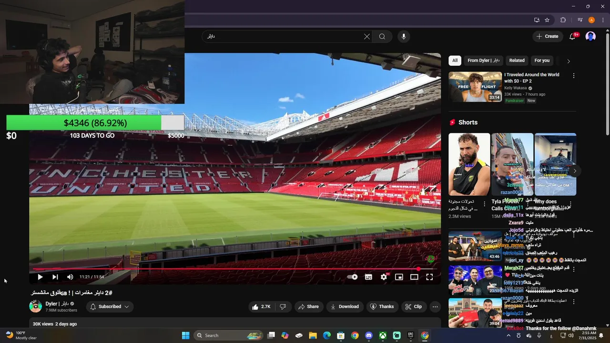Image resolution: width=610 pixels, height=343 pixels.
Task: Expand the Subscribed notification dropdown
Action: click(110, 307)
